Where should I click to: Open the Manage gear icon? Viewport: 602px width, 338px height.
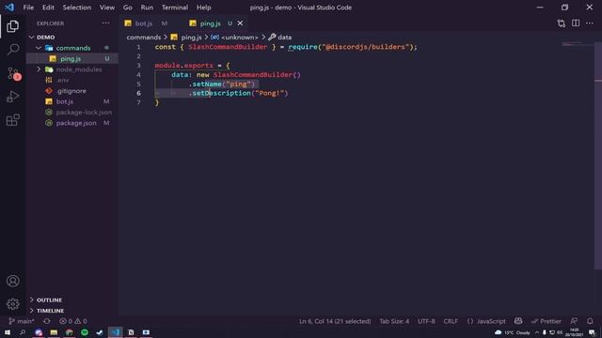12,304
